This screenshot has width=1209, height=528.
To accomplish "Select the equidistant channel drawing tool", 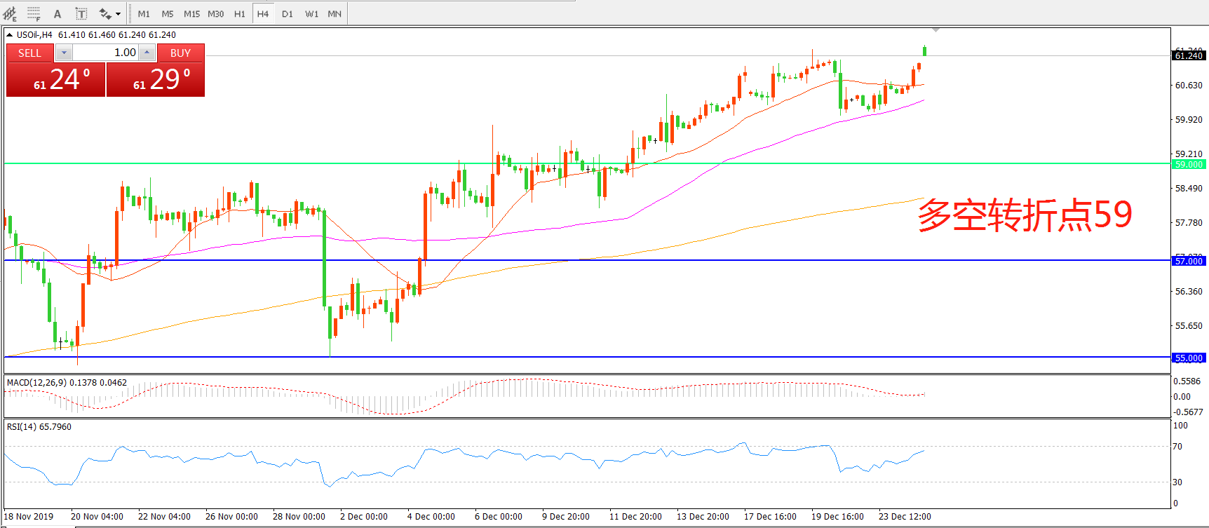I will [10, 13].
